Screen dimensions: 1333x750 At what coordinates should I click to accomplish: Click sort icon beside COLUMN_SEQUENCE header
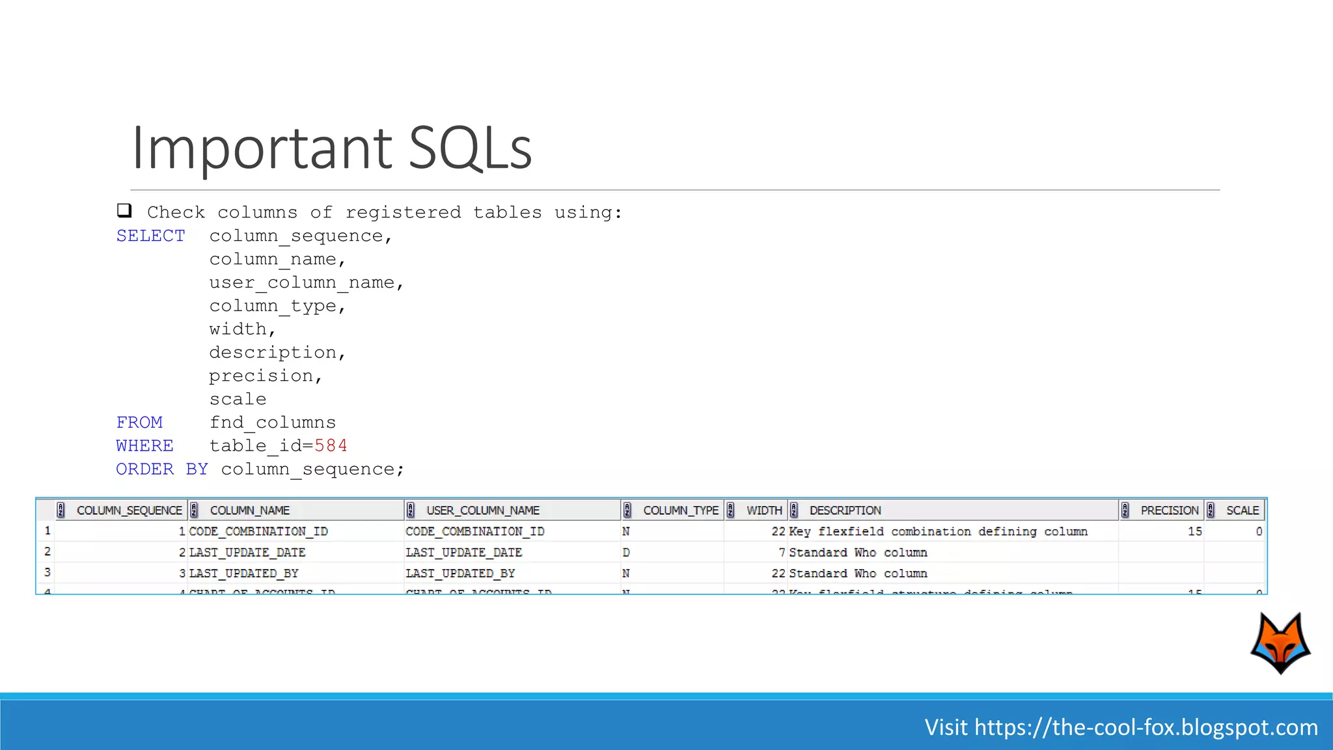pos(61,510)
